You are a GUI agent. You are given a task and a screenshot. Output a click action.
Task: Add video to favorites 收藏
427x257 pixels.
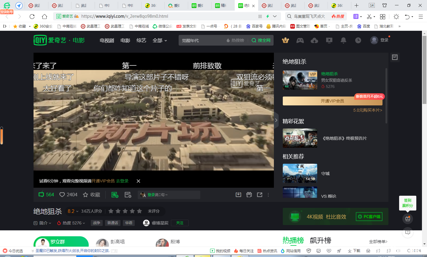[x=91, y=195]
